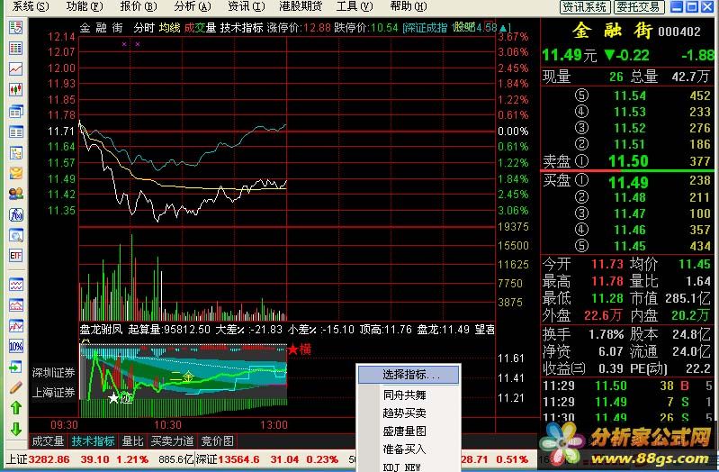The height and width of the screenshot is (472, 719).
Task: Click the 11:29 trade row with 38 B
Action: point(628,386)
